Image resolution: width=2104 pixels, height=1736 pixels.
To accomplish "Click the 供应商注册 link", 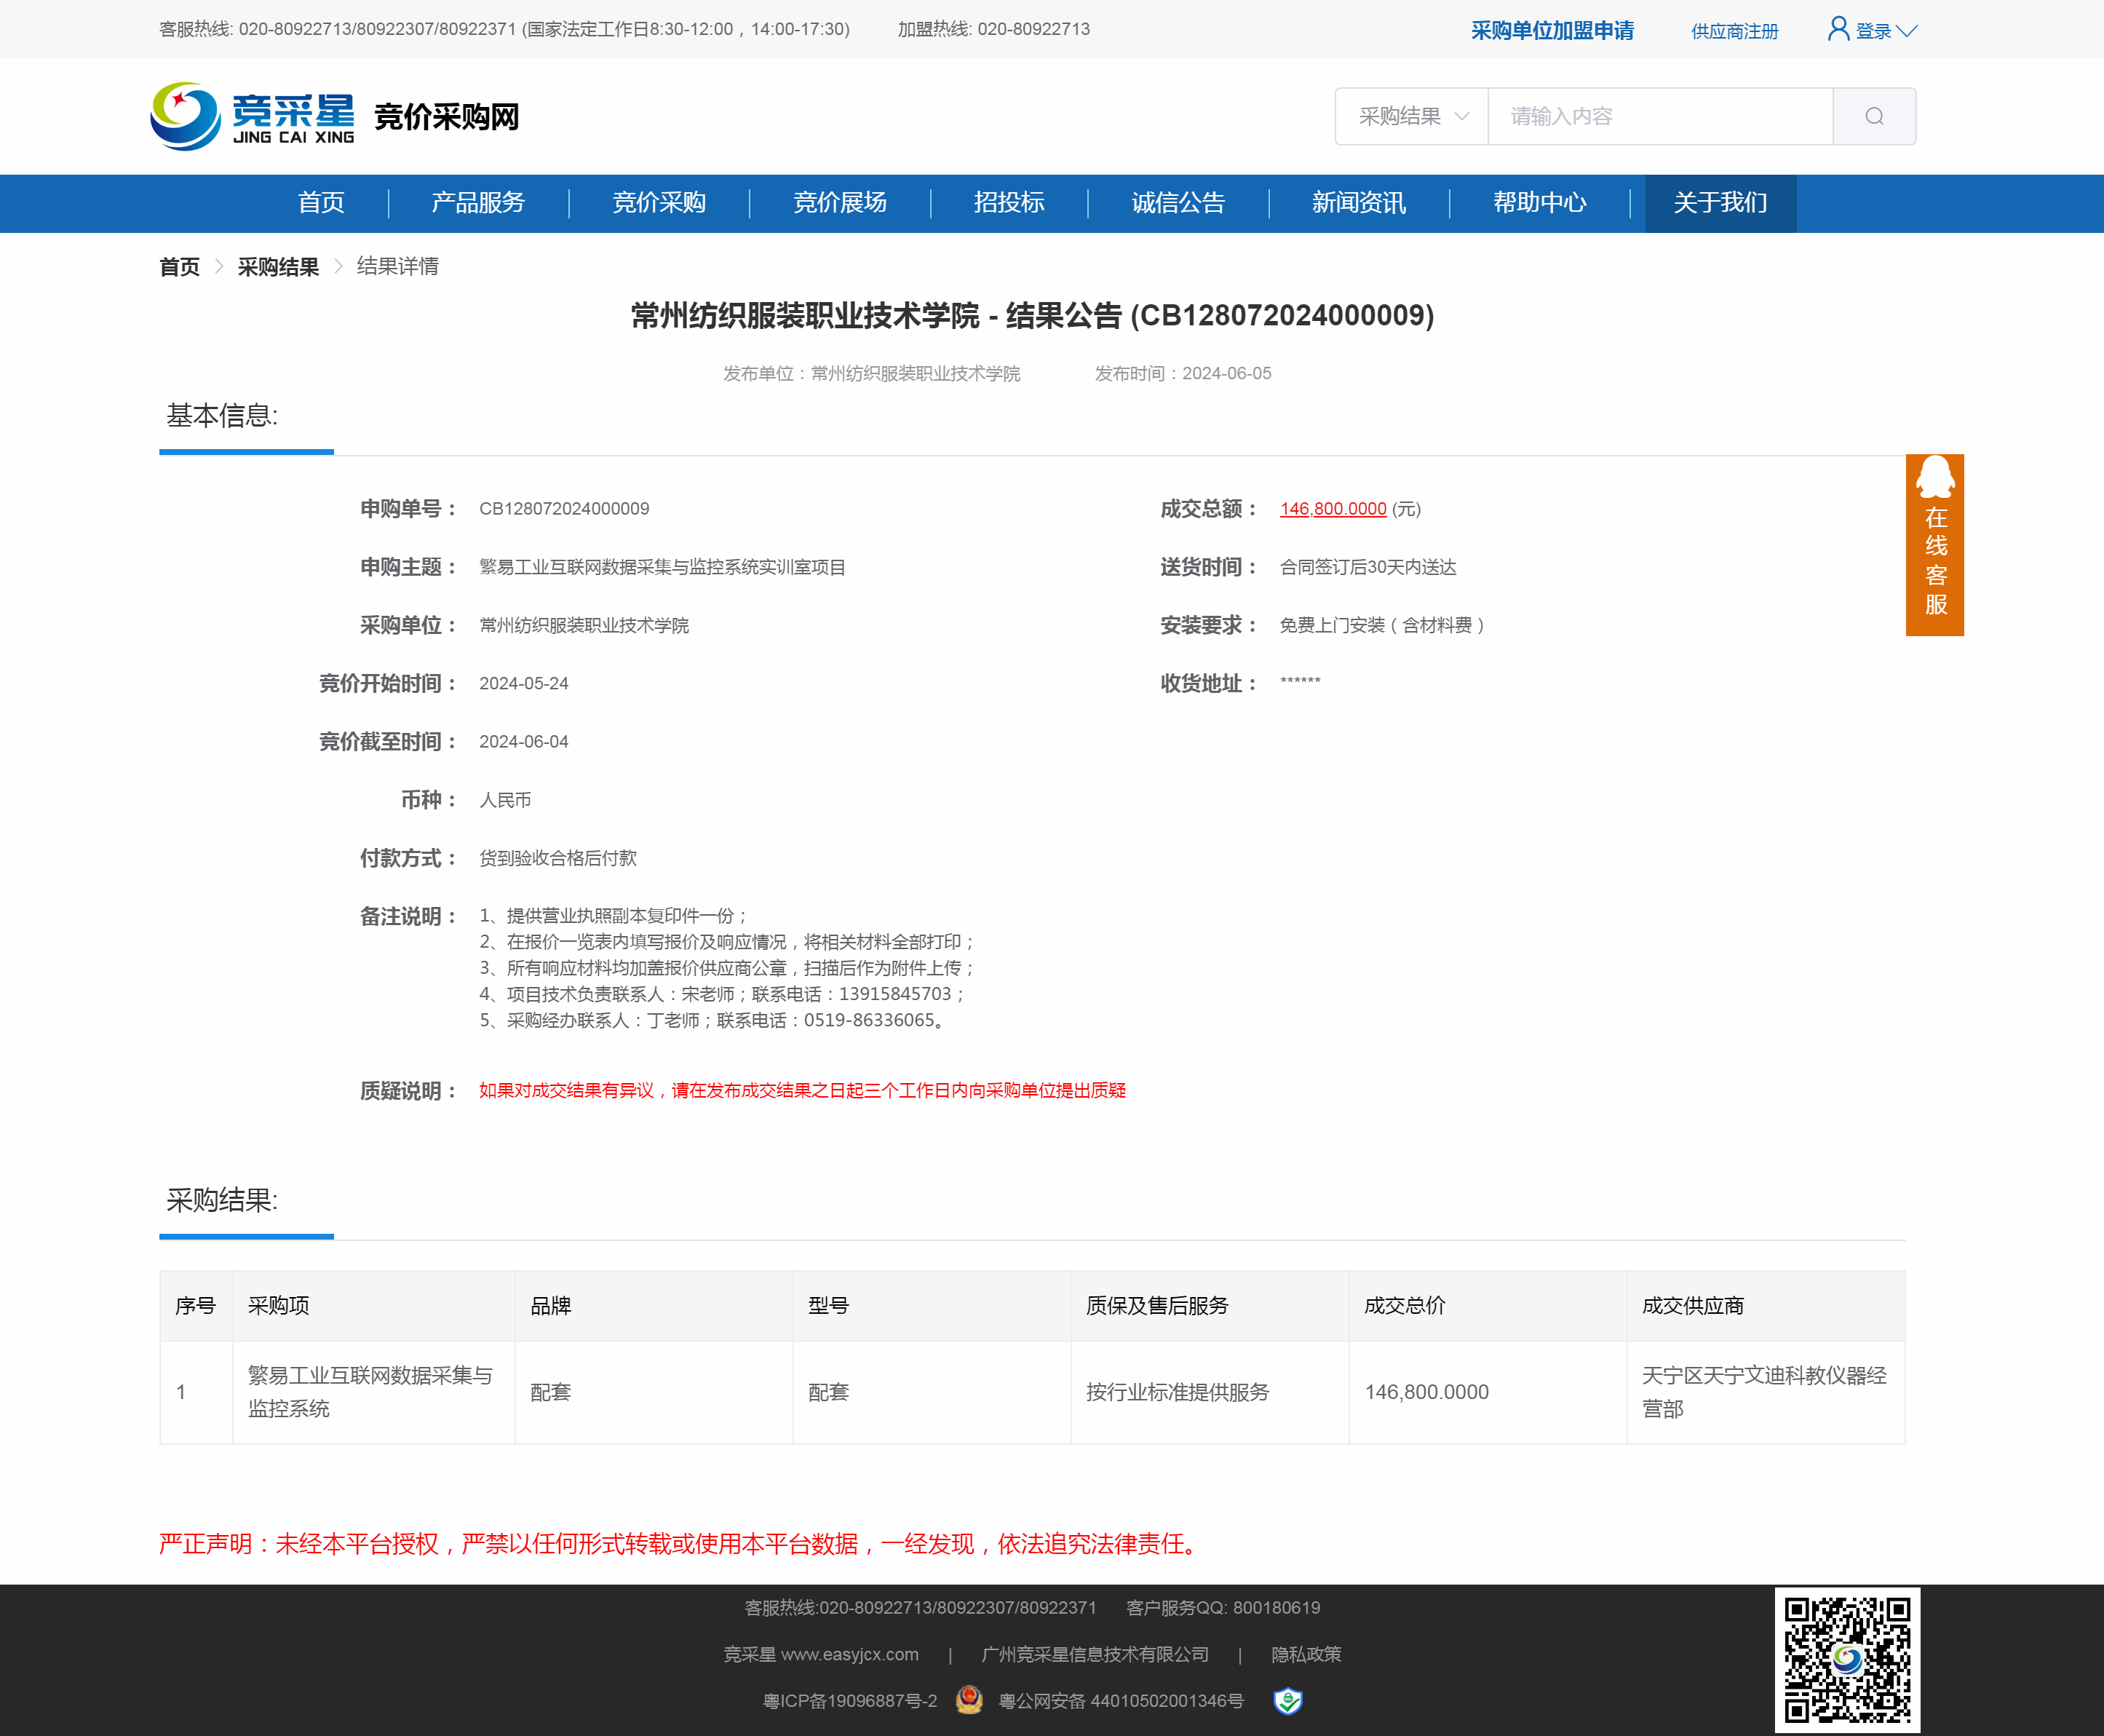I will coord(1734,31).
